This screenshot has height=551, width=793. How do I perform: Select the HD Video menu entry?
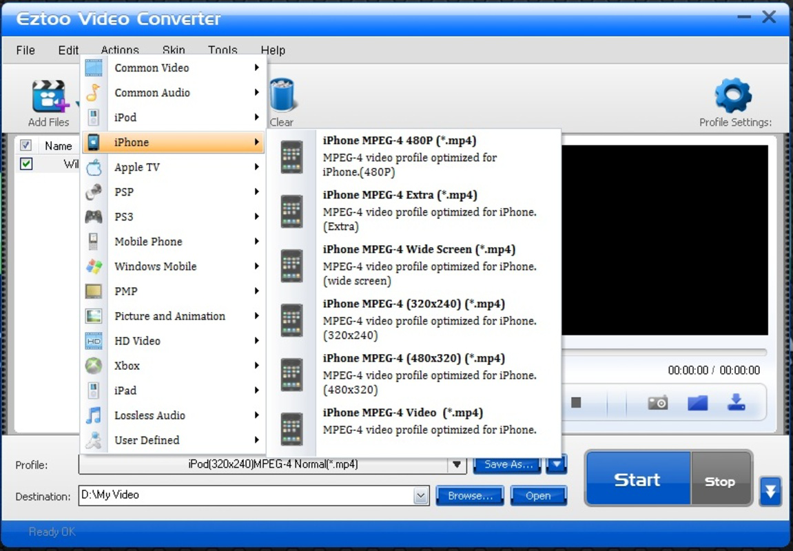click(x=174, y=341)
